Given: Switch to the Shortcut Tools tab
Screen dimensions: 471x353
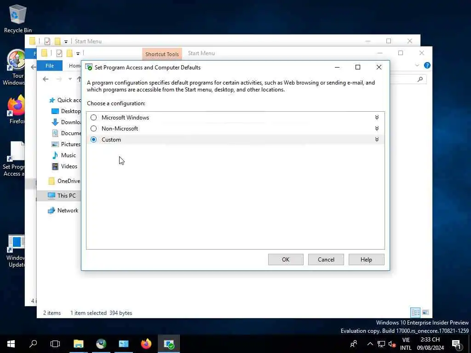Looking at the screenshot, I should click(162, 54).
